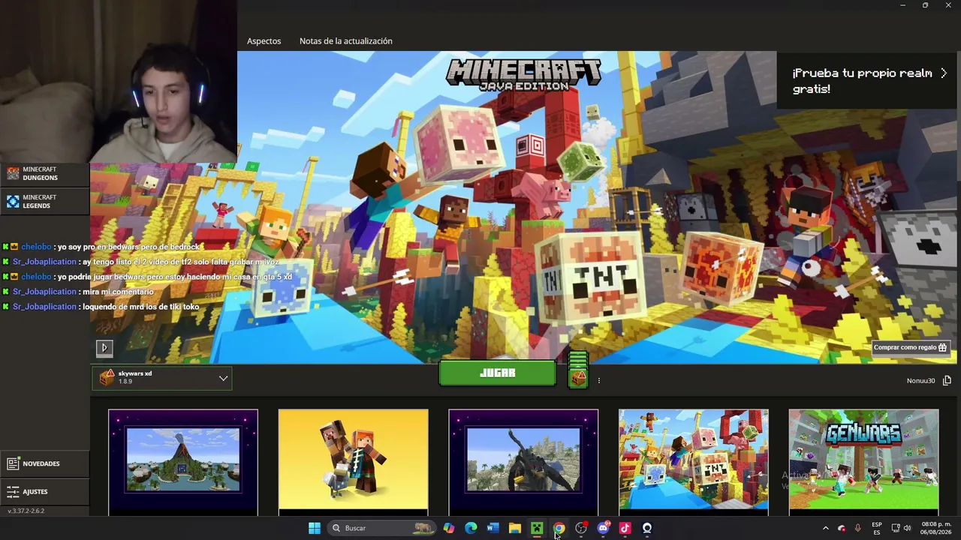The image size is (961, 540).
Task: Open Minecraft Legends in the launcher sidebar
Action: point(44,202)
